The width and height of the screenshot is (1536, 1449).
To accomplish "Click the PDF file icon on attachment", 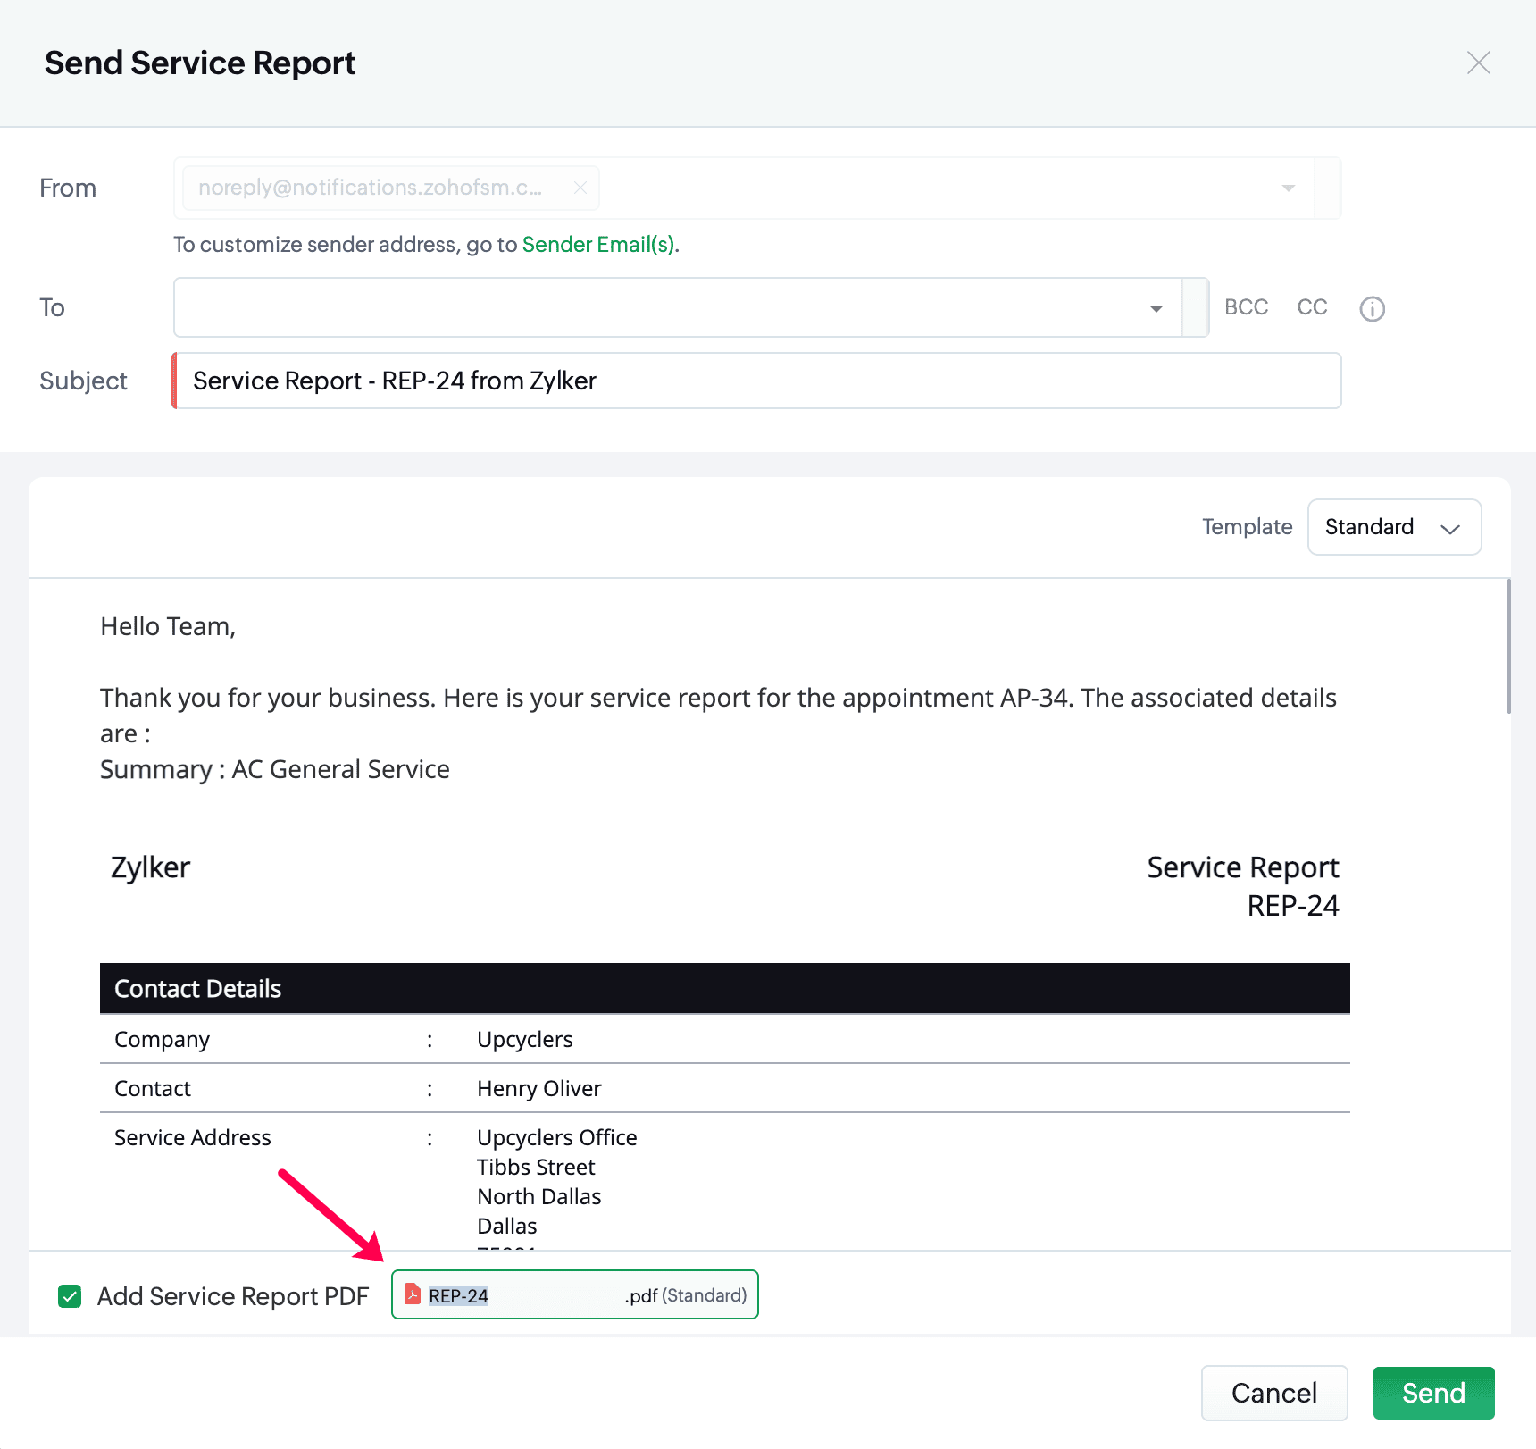I will (413, 1294).
